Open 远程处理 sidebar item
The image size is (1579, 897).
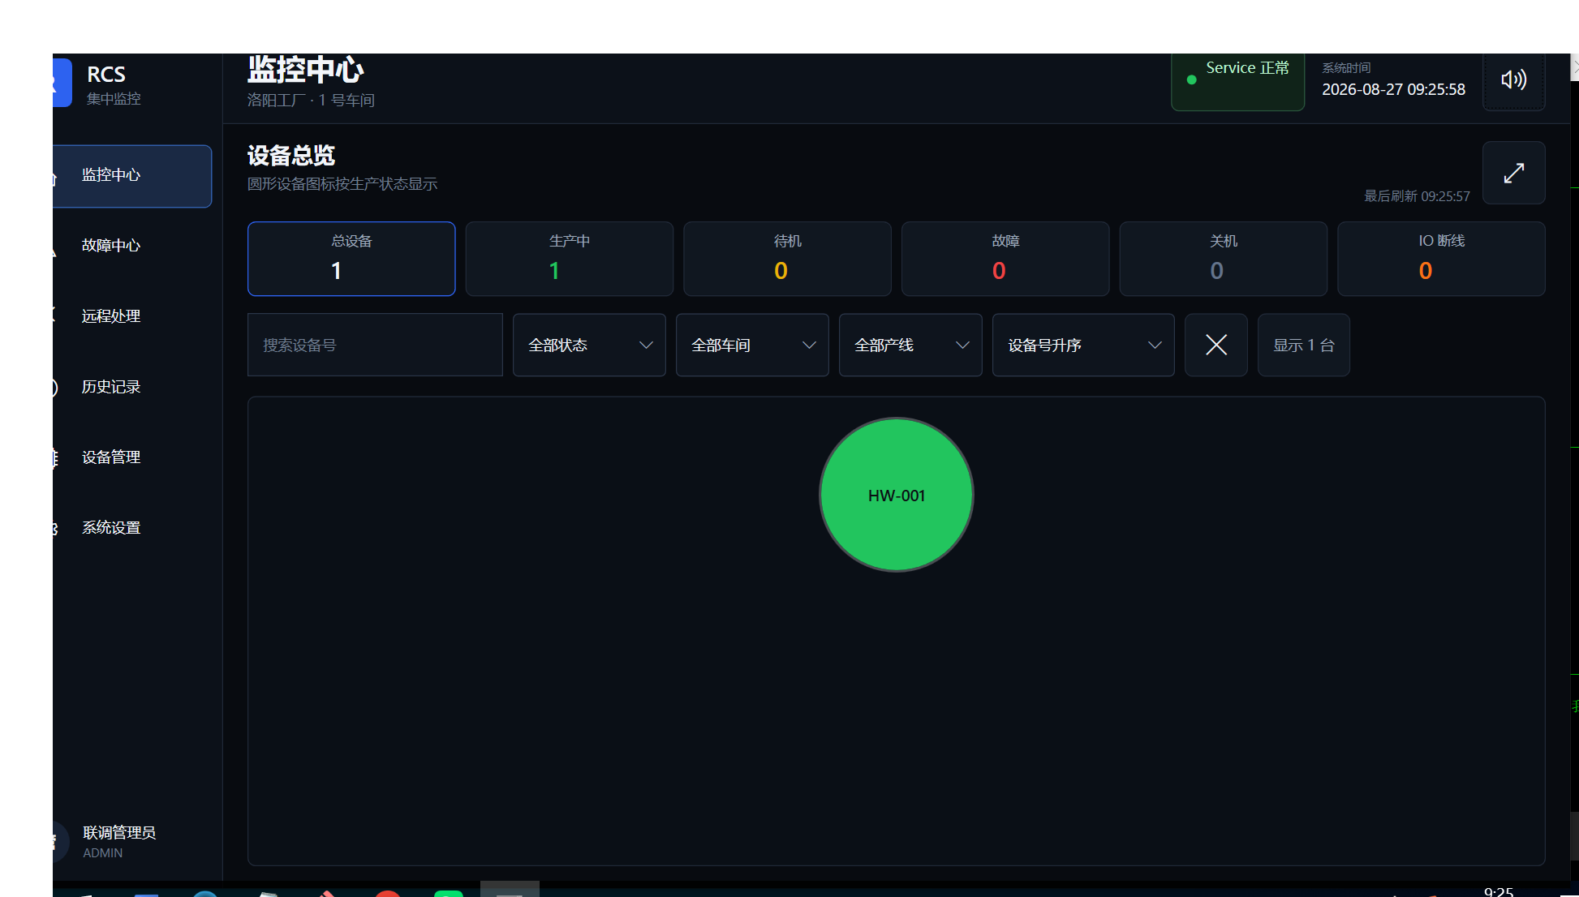pos(132,316)
